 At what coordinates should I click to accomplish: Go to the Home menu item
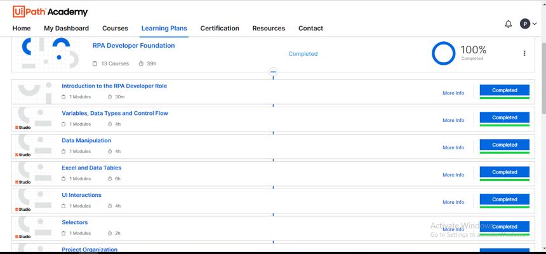tap(22, 29)
